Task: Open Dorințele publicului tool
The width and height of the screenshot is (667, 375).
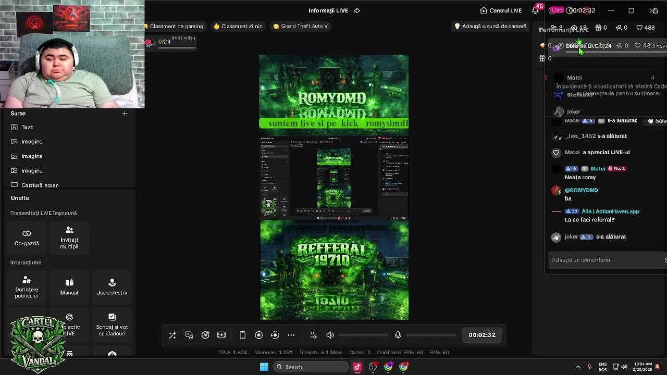Action: (27, 287)
